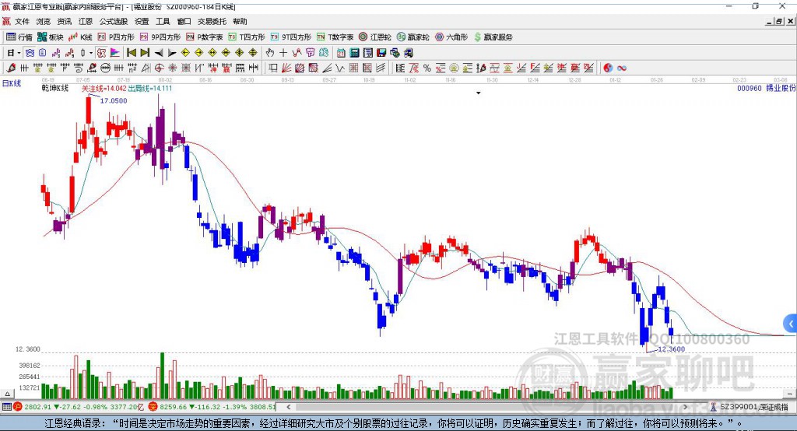Image resolution: width=797 pixels, height=431 pixels.
Task: Select the crosshair cursor tool
Action: tap(283, 53)
